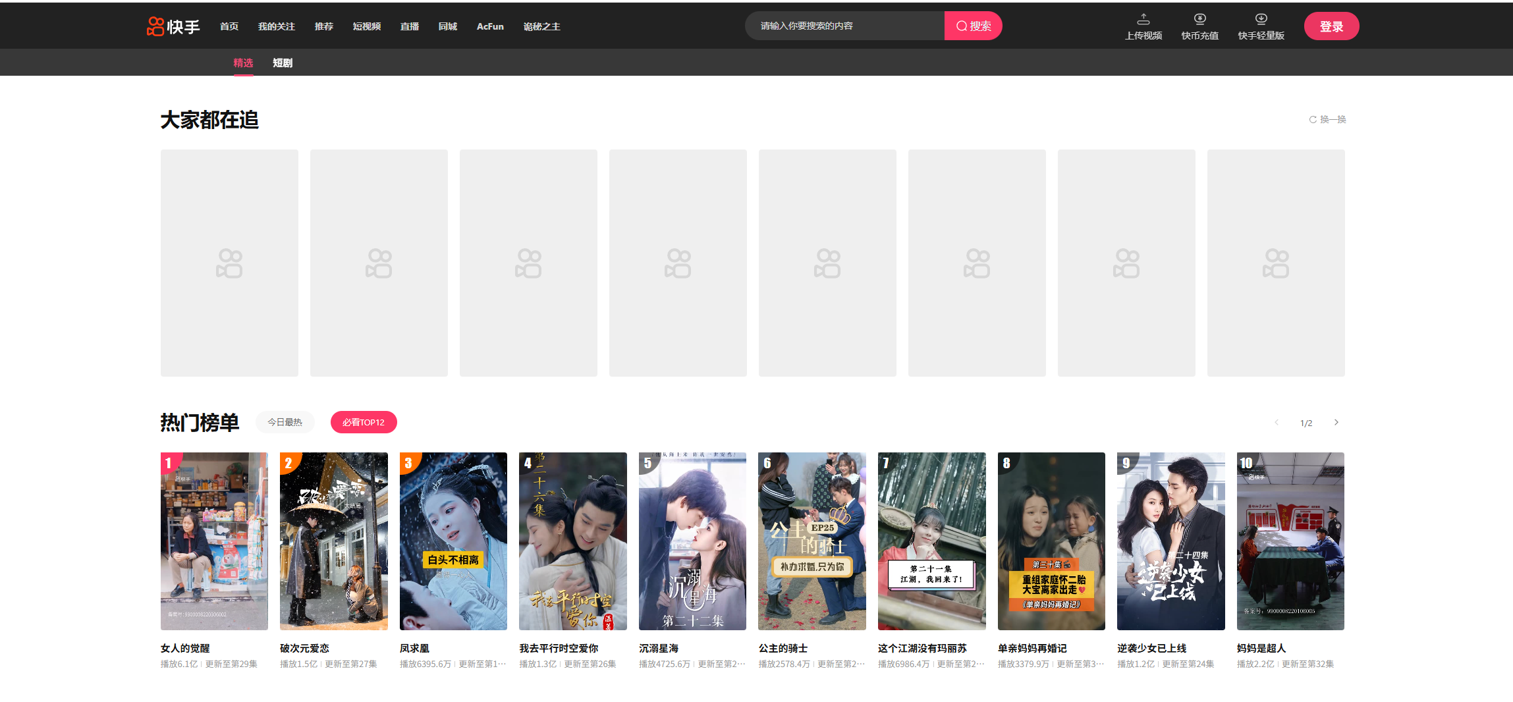The width and height of the screenshot is (1513, 702).
Task: Open the AcFun nav link
Action: point(490,26)
